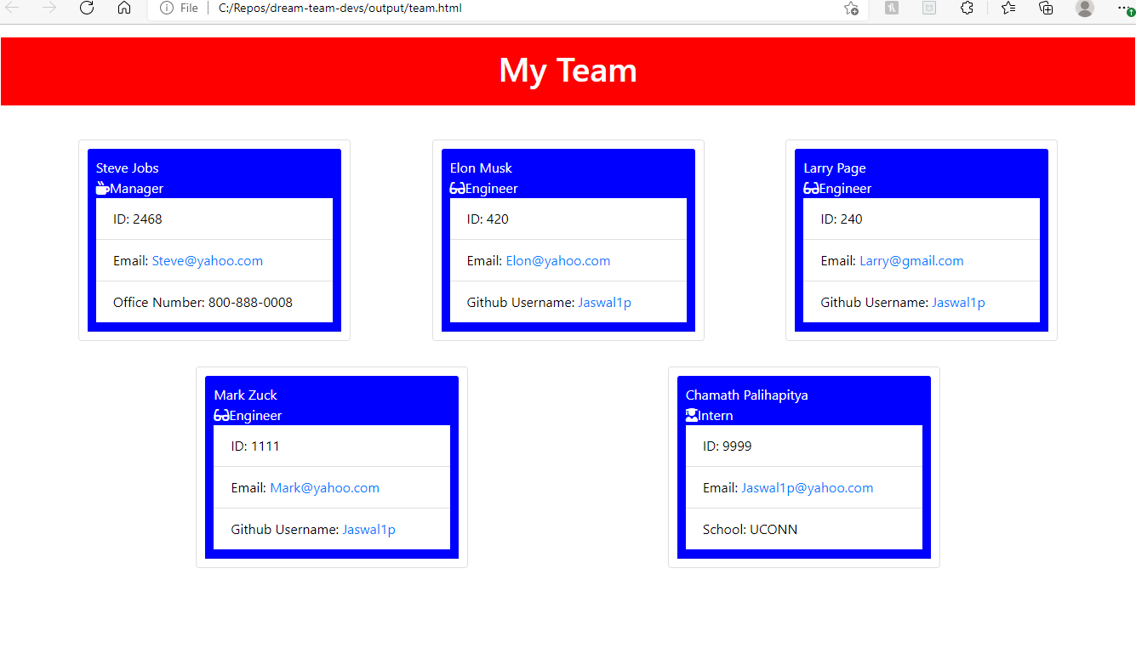Open the Settings and more menu
Image resolution: width=1136 pixels, height=648 pixels.
(1123, 8)
